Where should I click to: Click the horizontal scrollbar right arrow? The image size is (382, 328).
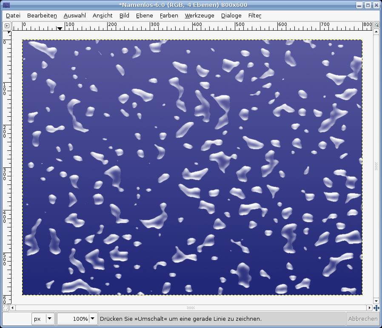pos(370,308)
